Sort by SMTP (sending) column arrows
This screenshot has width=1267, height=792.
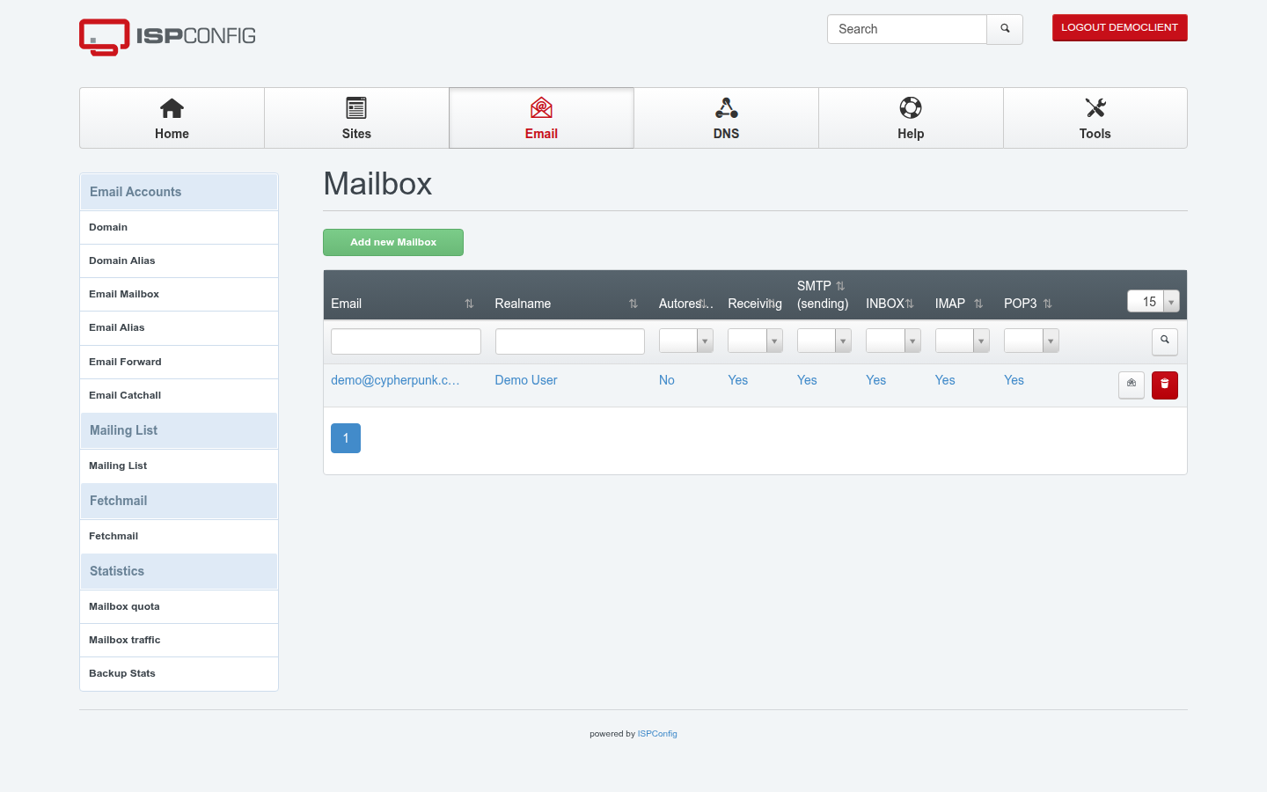(840, 286)
